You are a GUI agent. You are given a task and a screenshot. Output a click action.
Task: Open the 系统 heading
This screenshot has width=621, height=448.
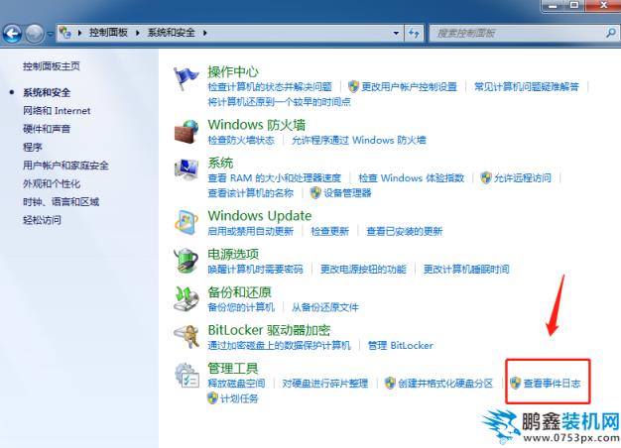[220, 163]
